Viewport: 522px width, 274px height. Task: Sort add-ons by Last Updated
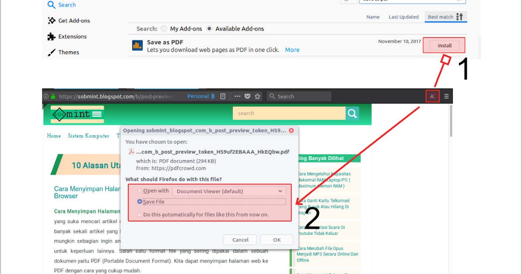coord(404,17)
